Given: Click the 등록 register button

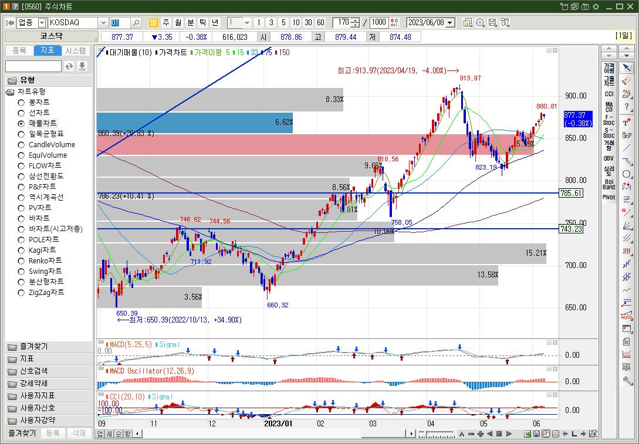Looking at the screenshot, I should (53, 433).
